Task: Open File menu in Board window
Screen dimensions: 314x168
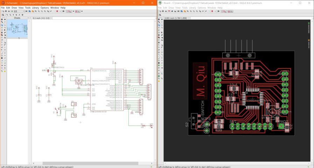Action: tap(160, 8)
